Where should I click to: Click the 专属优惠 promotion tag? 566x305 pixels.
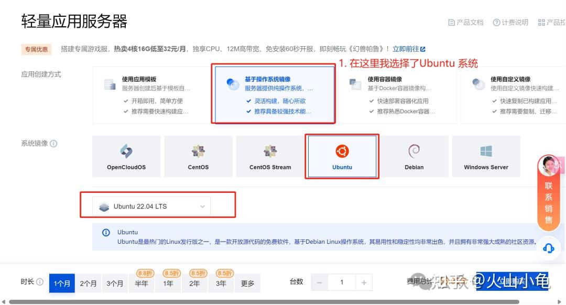tap(36, 49)
